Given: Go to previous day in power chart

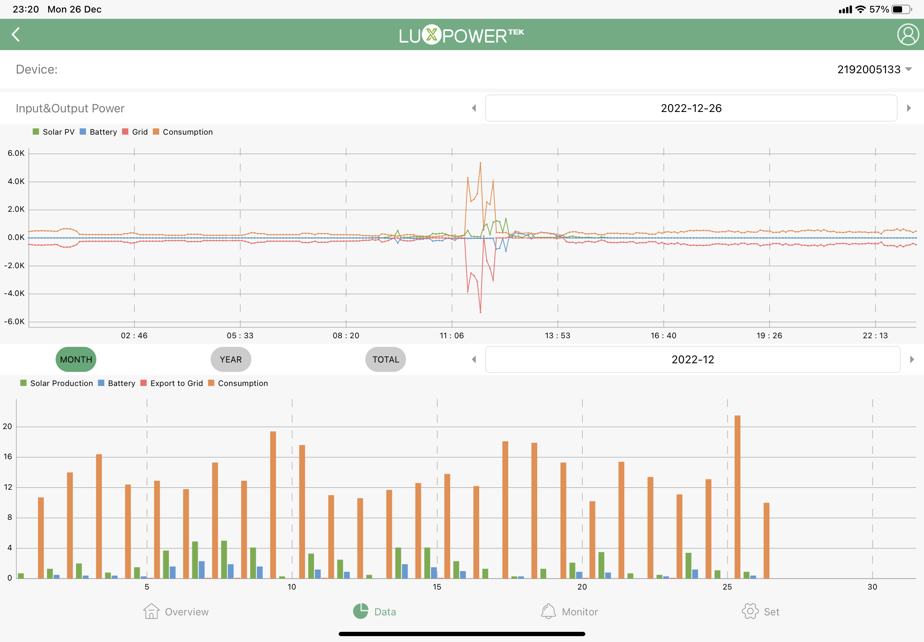Looking at the screenshot, I should coord(474,108).
